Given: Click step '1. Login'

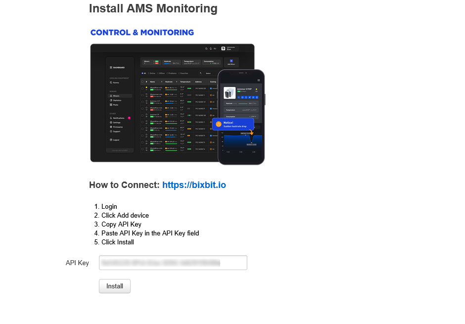Looking at the screenshot, I should pos(105,207).
